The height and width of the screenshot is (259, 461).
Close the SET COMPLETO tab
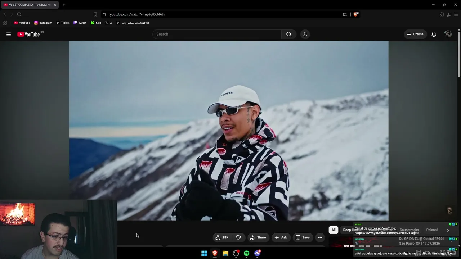[x=55, y=5]
